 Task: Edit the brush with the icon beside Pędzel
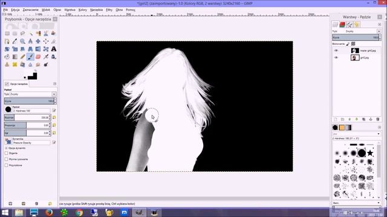click(x=54, y=110)
